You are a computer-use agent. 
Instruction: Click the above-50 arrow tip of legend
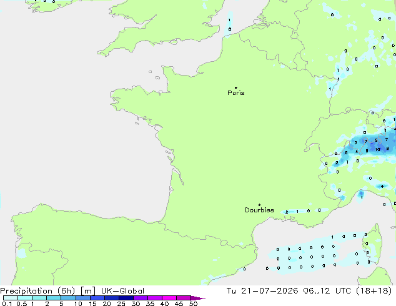tap(198, 298)
